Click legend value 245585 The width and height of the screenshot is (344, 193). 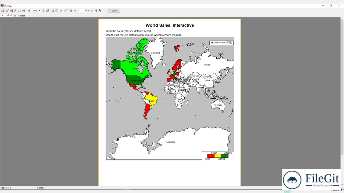228,153
